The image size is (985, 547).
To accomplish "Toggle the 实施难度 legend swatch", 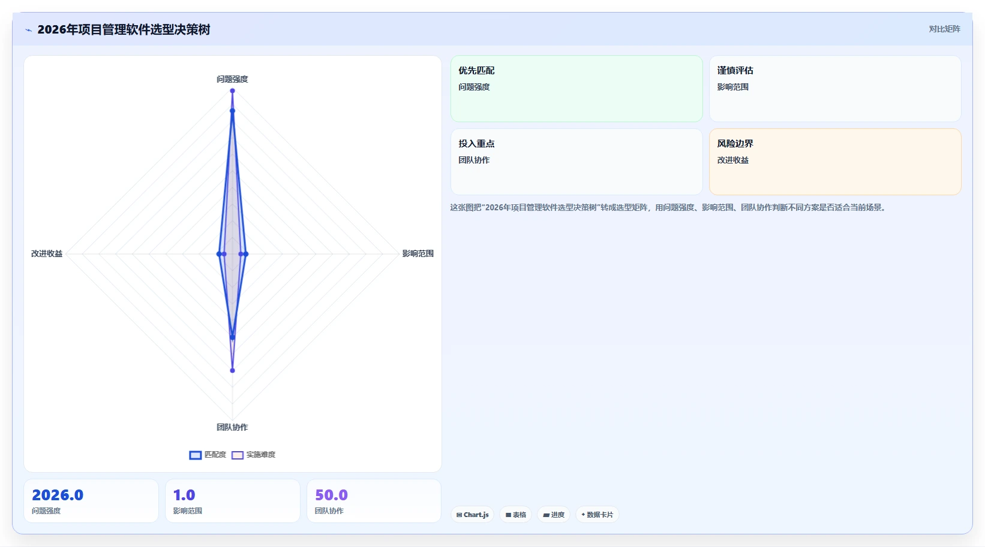I will (x=238, y=455).
